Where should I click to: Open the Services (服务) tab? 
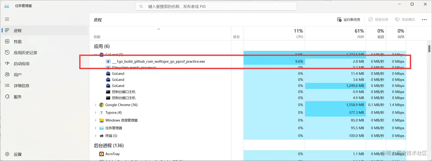(x=45, y=97)
